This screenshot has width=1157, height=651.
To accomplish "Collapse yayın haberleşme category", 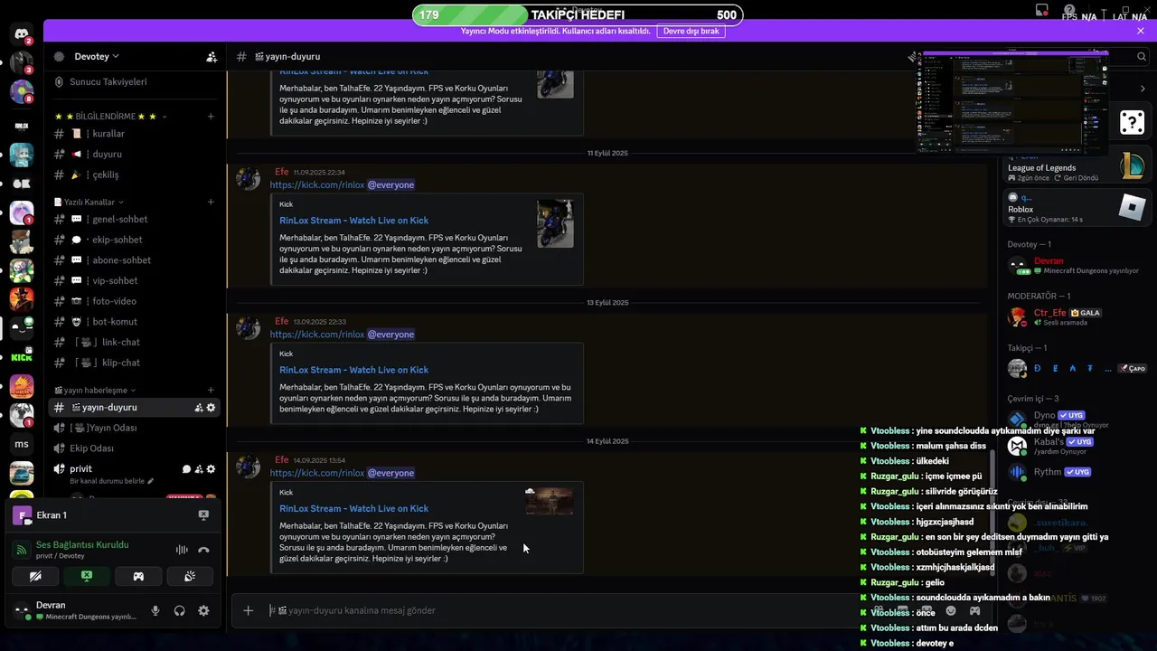I will point(96,390).
